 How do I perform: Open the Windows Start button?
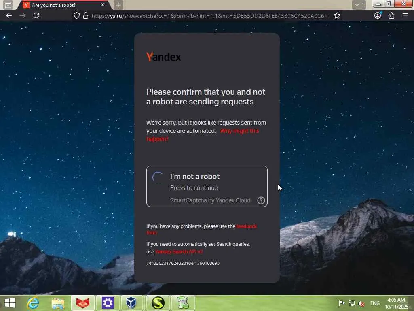[x=10, y=303]
